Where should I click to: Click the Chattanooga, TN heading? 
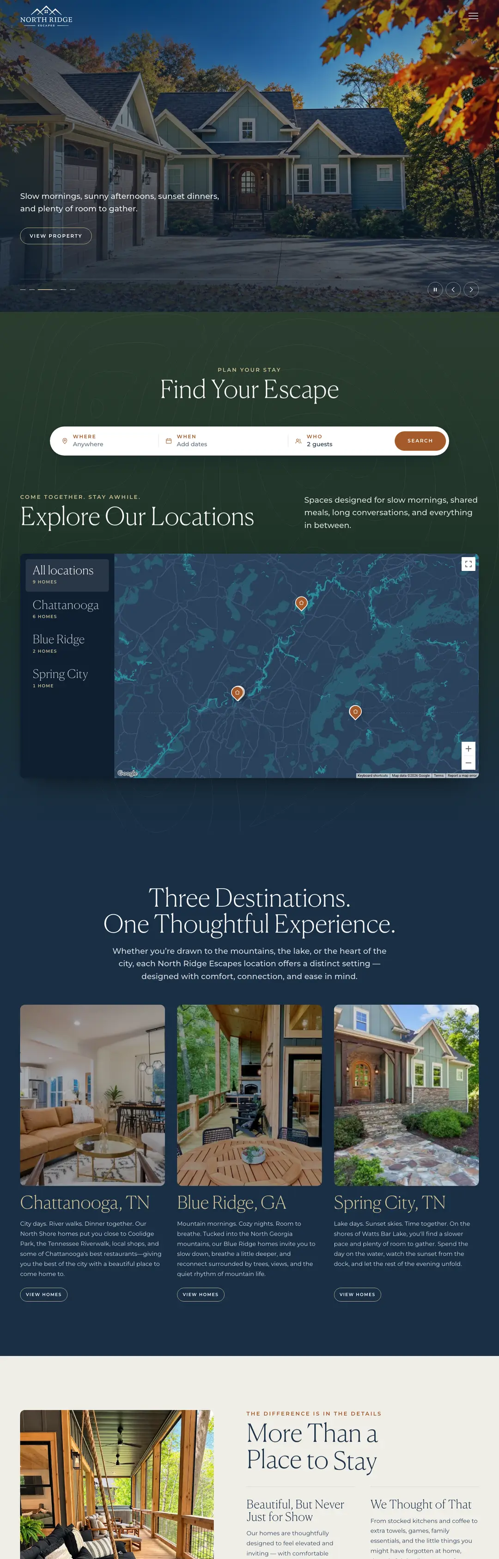(85, 1202)
